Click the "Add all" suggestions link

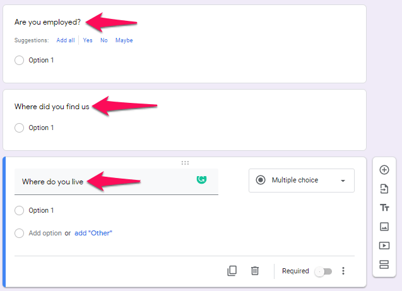[x=66, y=40]
